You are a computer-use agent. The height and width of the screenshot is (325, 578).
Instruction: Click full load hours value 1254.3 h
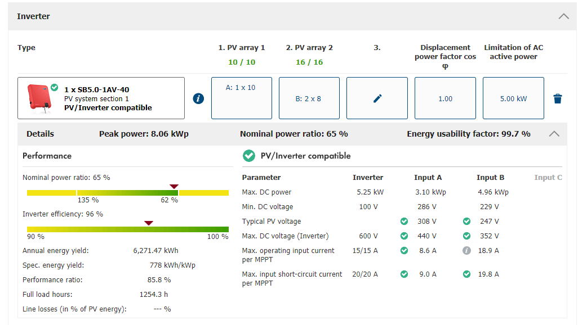153,295
